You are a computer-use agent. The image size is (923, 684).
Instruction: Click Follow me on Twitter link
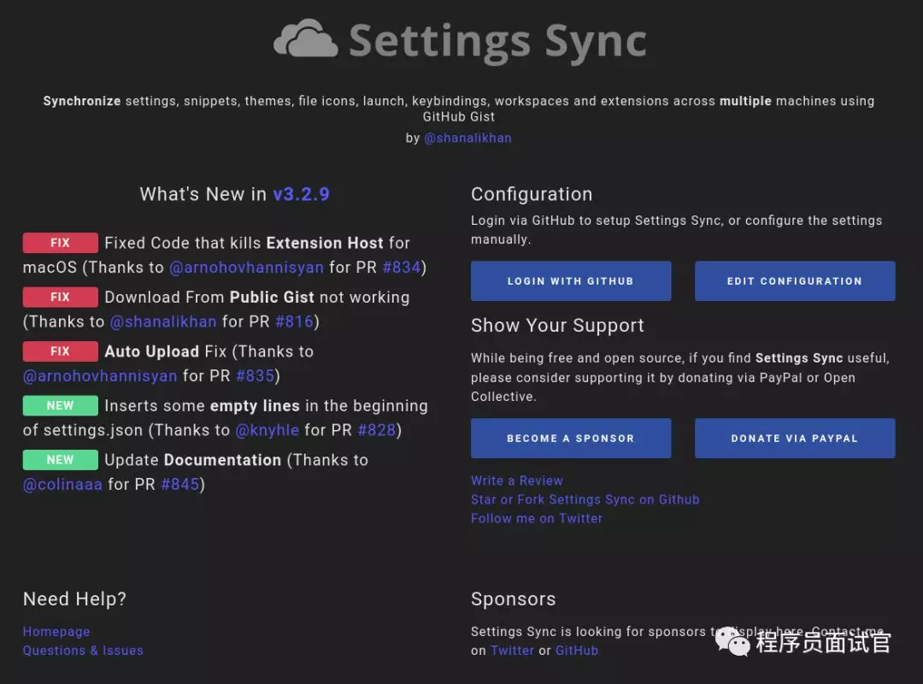click(x=536, y=518)
